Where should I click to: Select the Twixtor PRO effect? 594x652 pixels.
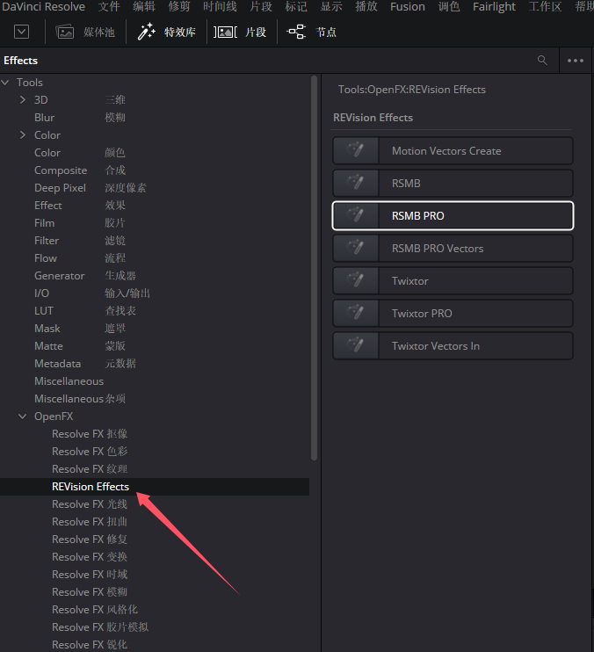pos(453,313)
